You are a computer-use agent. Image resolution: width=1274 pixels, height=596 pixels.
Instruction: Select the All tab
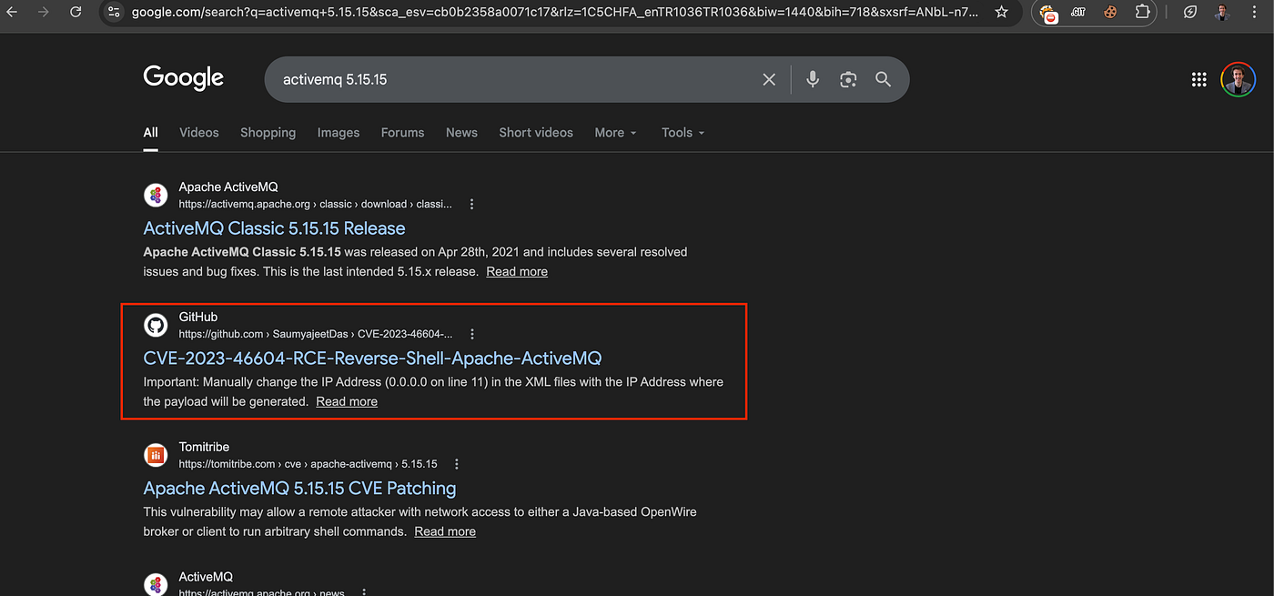[x=150, y=133]
